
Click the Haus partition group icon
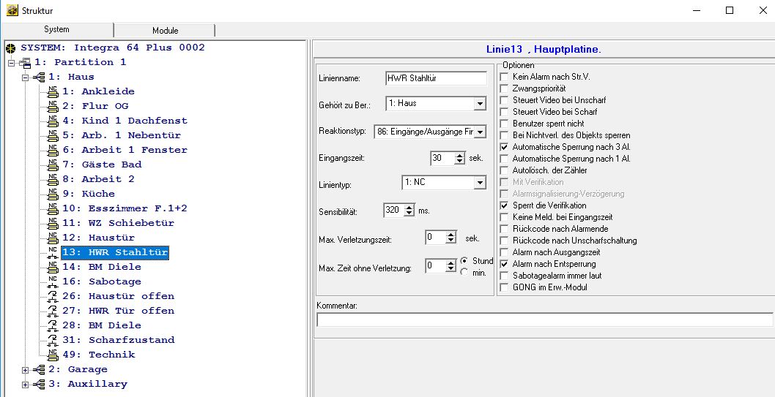pos(39,77)
